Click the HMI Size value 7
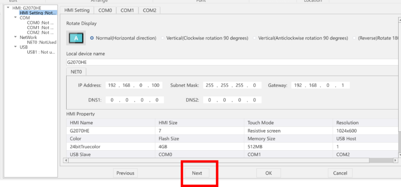 [x=200, y=131]
